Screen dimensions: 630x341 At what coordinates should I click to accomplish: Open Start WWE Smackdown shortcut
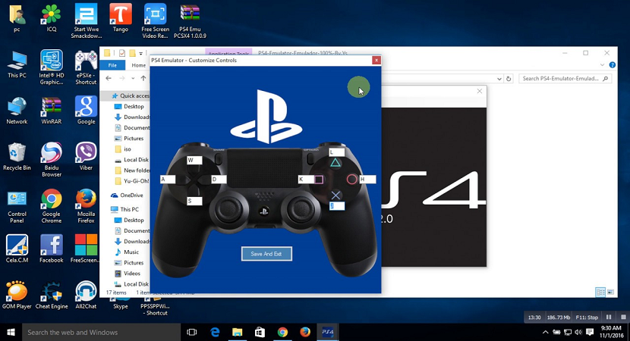point(86,20)
